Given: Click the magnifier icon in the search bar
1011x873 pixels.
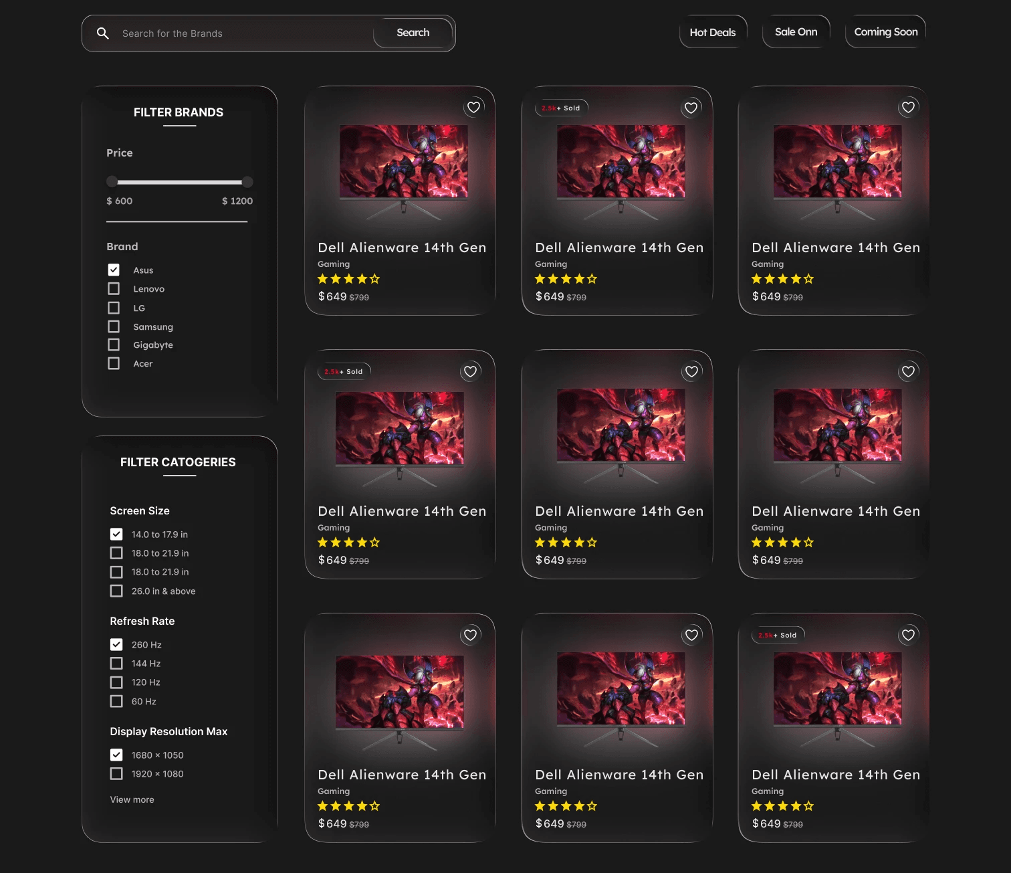Looking at the screenshot, I should coord(103,33).
